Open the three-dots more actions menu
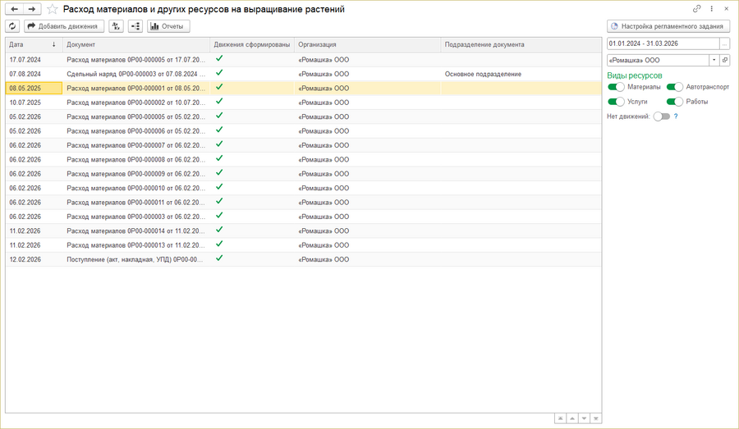This screenshot has width=739, height=429. click(712, 9)
